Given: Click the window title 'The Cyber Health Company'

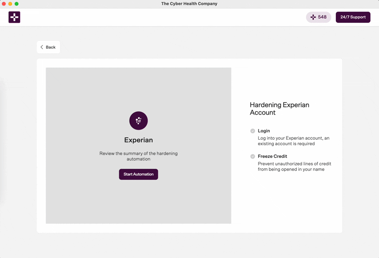Looking at the screenshot, I should coord(189,4).
